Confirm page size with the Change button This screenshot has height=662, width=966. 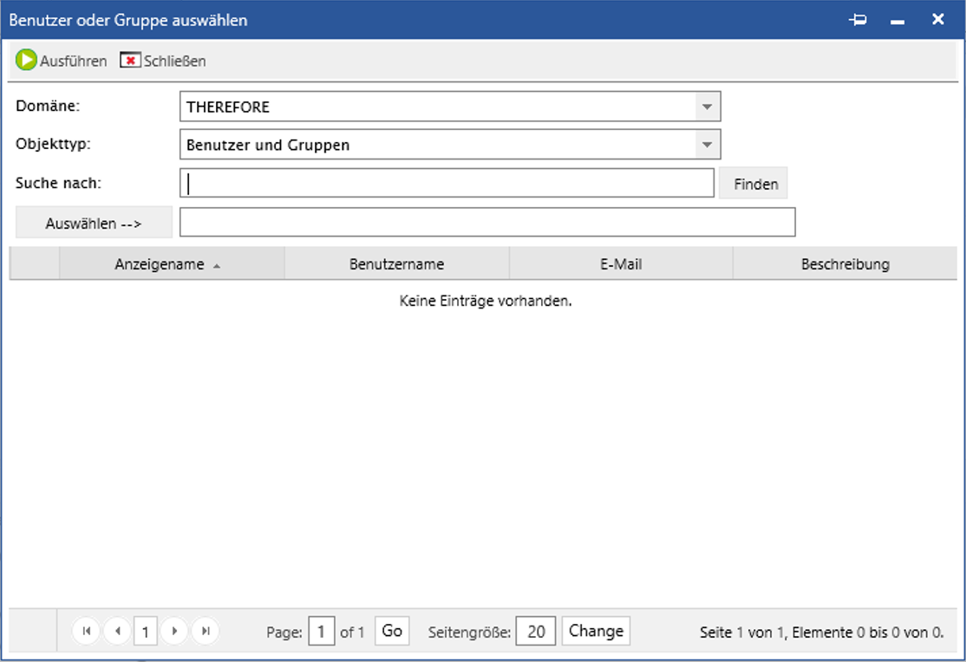tap(596, 631)
